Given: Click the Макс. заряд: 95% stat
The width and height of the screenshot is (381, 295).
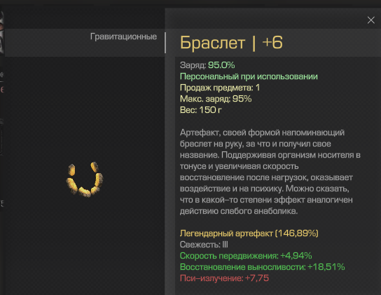Looking at the screenshot, I should [x=216, y=99].
